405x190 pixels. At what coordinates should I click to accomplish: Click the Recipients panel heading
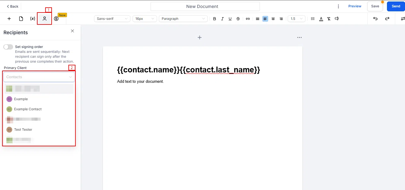[x=16, y=32]
